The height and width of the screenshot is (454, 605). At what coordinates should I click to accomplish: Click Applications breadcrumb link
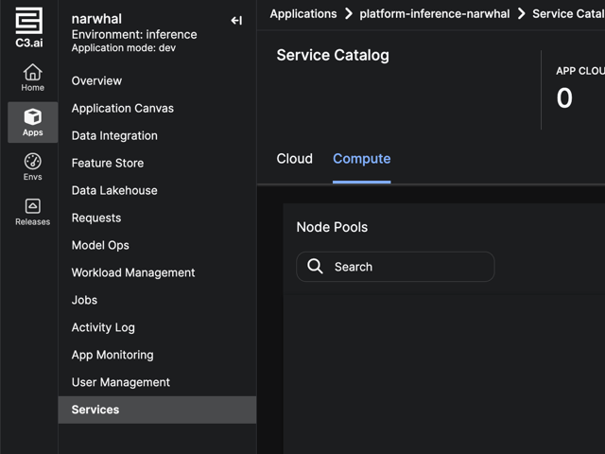302,14
